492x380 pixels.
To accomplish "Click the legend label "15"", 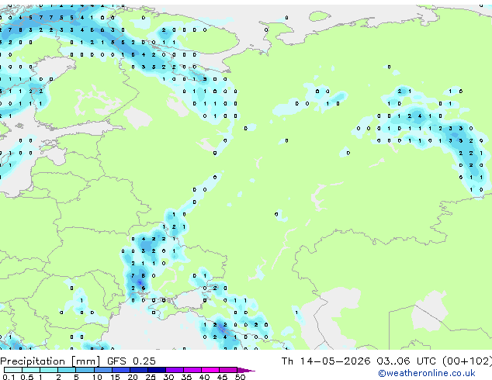I will 115,377.
